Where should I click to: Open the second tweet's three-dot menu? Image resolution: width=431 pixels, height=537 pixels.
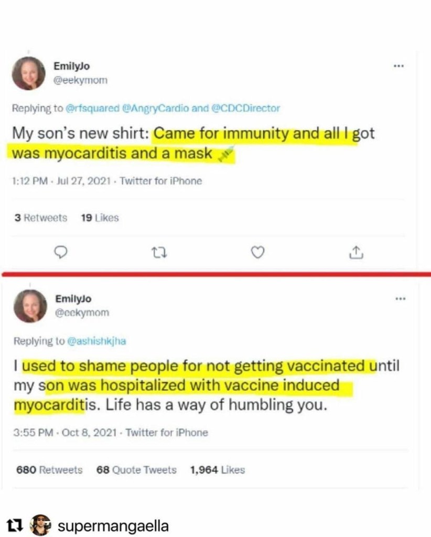click(401, 298)
